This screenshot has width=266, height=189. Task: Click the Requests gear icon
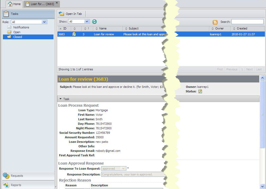[6, 176]
